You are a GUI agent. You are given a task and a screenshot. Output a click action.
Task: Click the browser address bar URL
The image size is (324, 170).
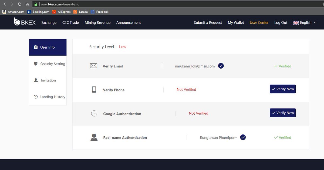60,4
